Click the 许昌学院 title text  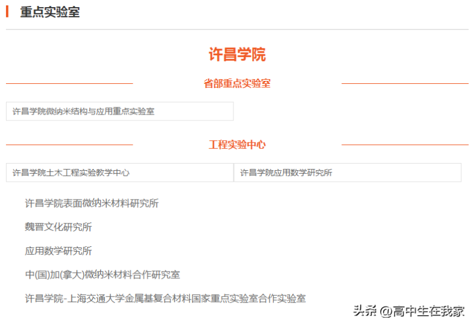click(237, 55)
